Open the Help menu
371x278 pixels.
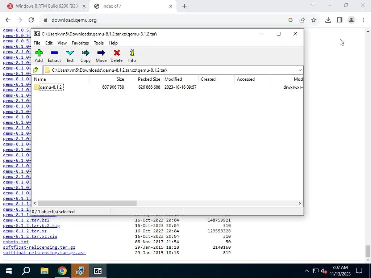point(113,43)
